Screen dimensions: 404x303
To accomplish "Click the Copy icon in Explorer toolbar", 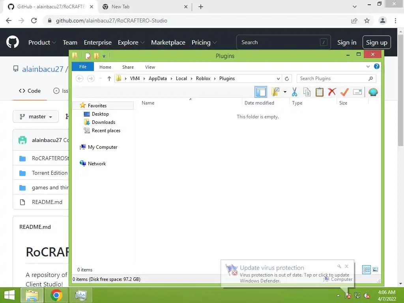I will (307, 92).
